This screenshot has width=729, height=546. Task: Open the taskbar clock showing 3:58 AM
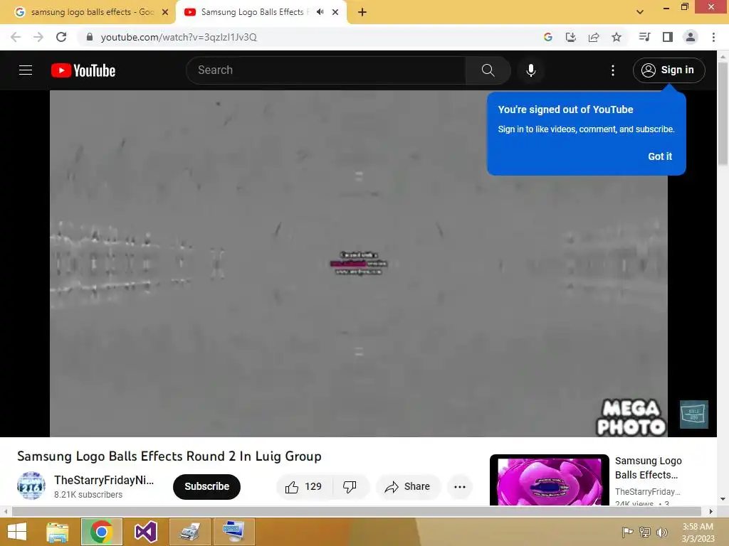pyautogui.click(x=698, y=532)
